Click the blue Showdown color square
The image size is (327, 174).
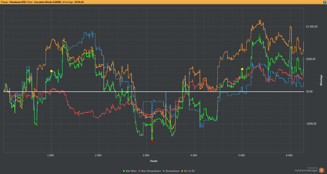point(163,171)
